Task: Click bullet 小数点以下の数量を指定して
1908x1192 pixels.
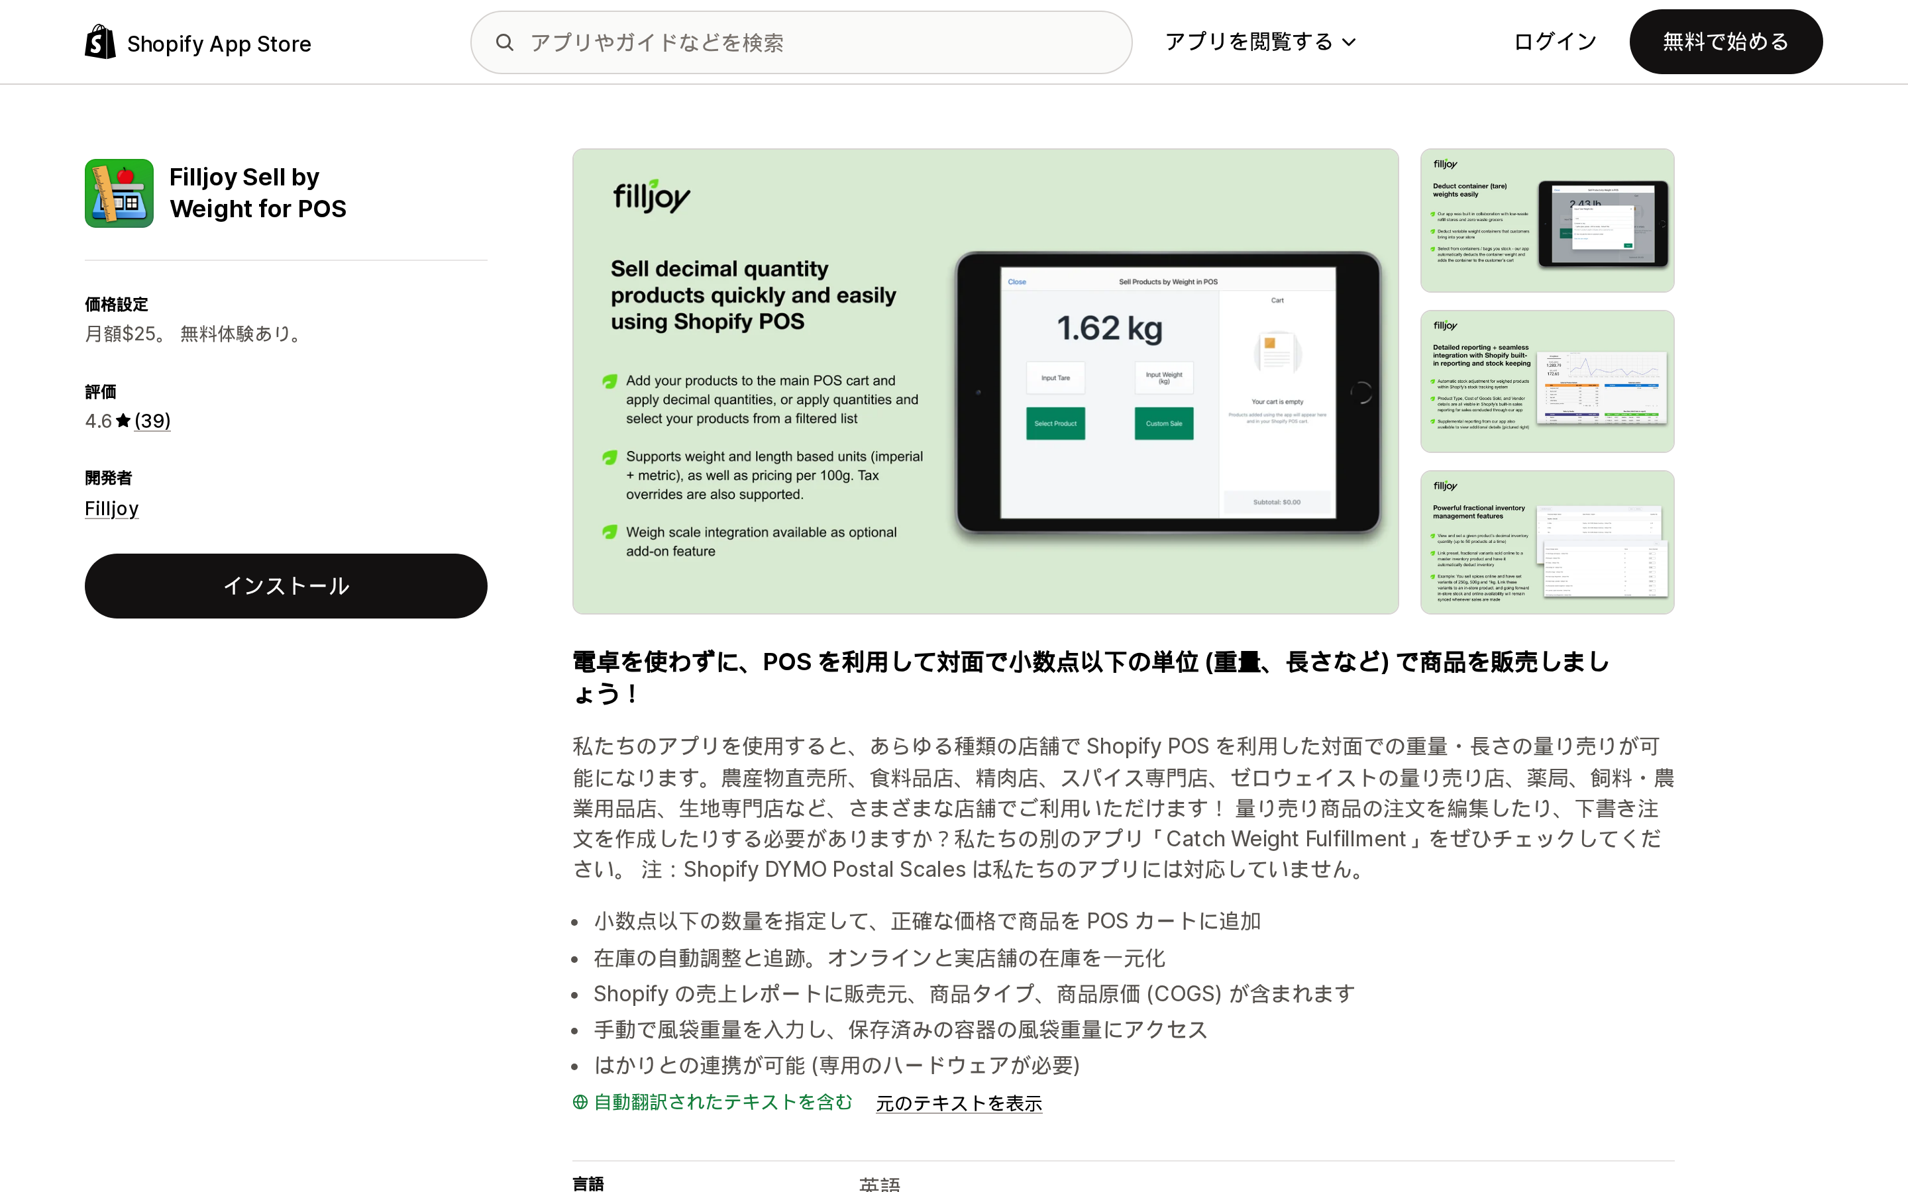Action: point(927,920)
